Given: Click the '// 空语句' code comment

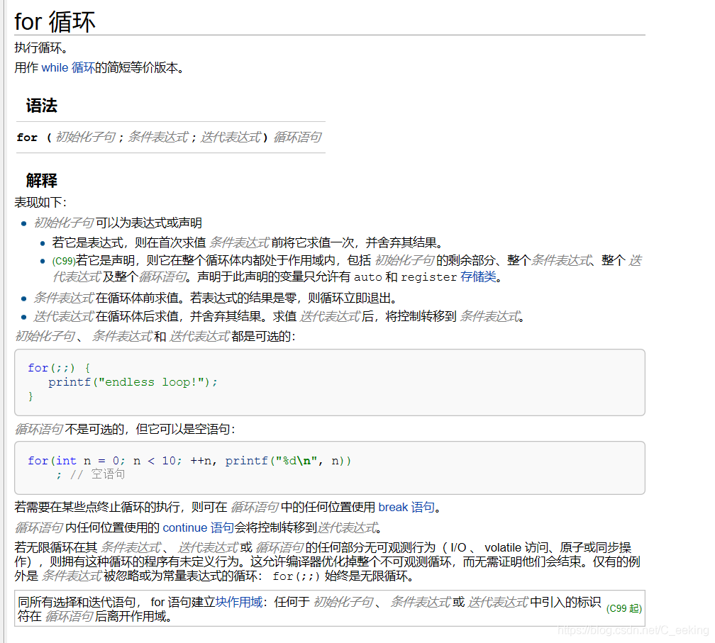Looking at the screenshot, I should pos(97,474).
